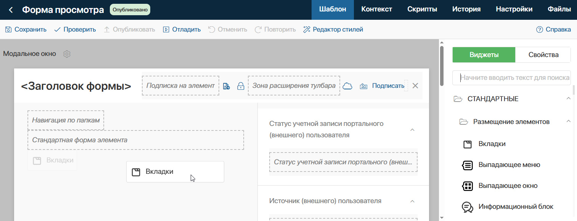The image size is (577, 221).
Task: Select the Стандартная форма элемента block
Action: 136,140
